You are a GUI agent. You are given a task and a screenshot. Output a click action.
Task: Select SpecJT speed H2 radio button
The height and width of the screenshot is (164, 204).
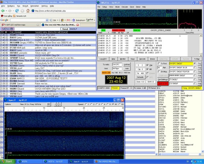pos(119,104)
